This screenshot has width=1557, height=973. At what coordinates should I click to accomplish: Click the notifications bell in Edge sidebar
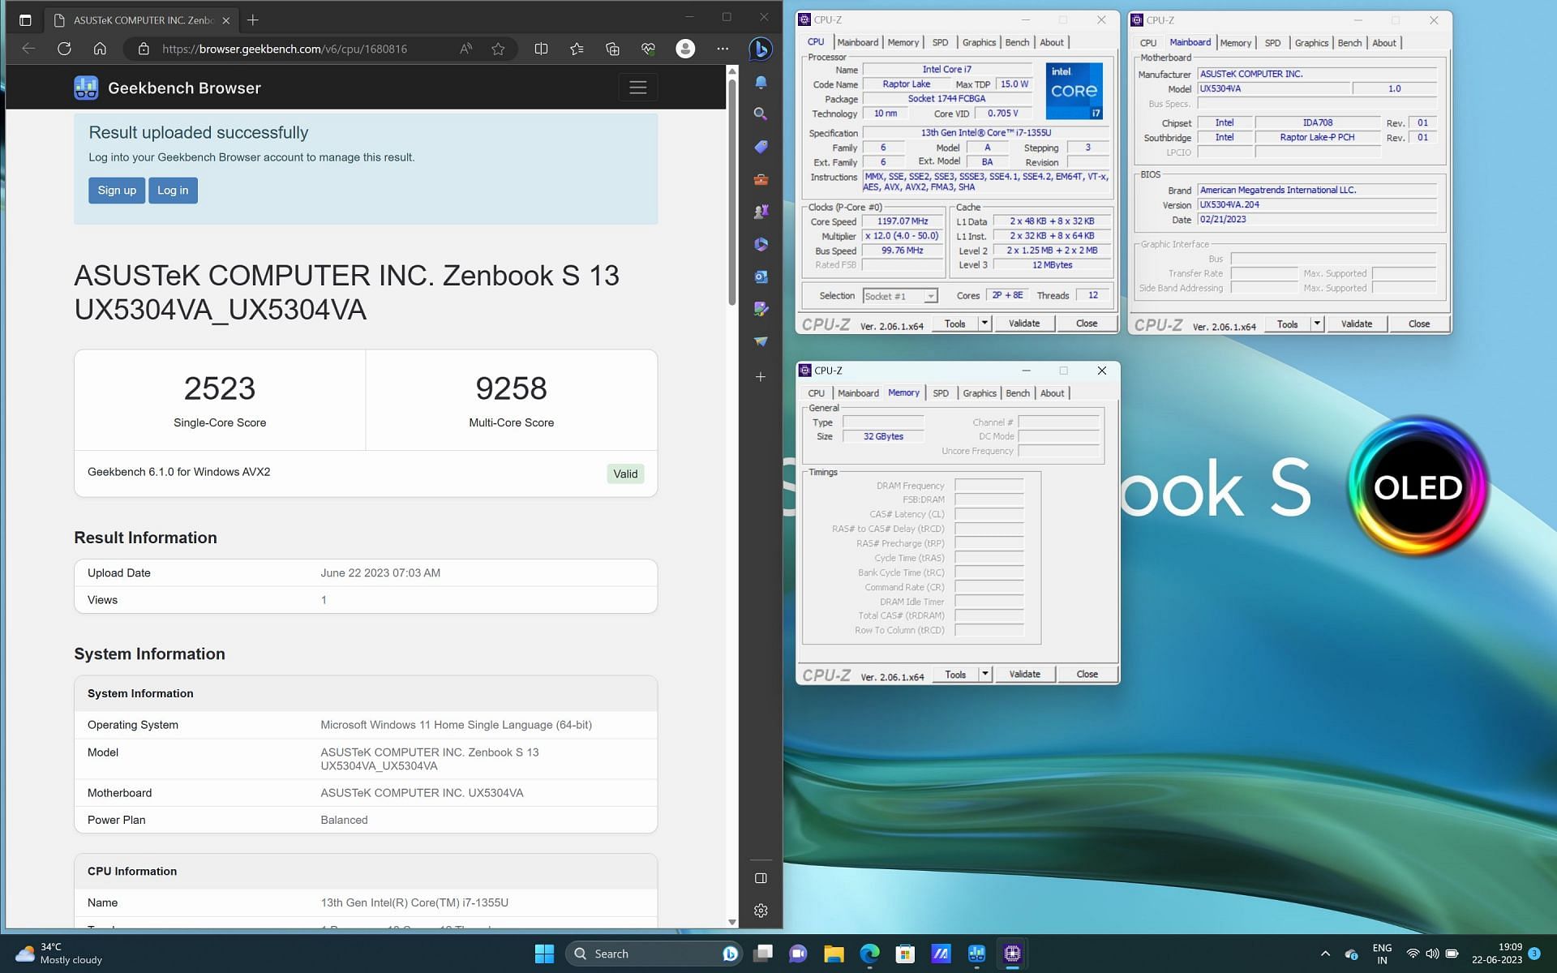pos(761,82)
